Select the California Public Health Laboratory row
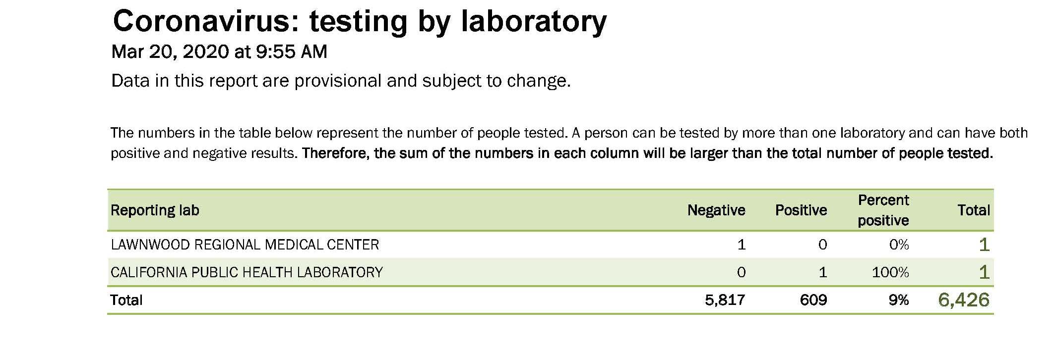 pyautogui.click(x=551, y=272)
